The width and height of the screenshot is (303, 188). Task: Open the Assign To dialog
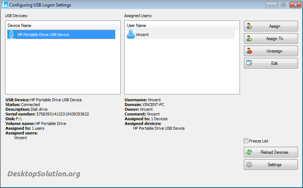pos(271,38)
